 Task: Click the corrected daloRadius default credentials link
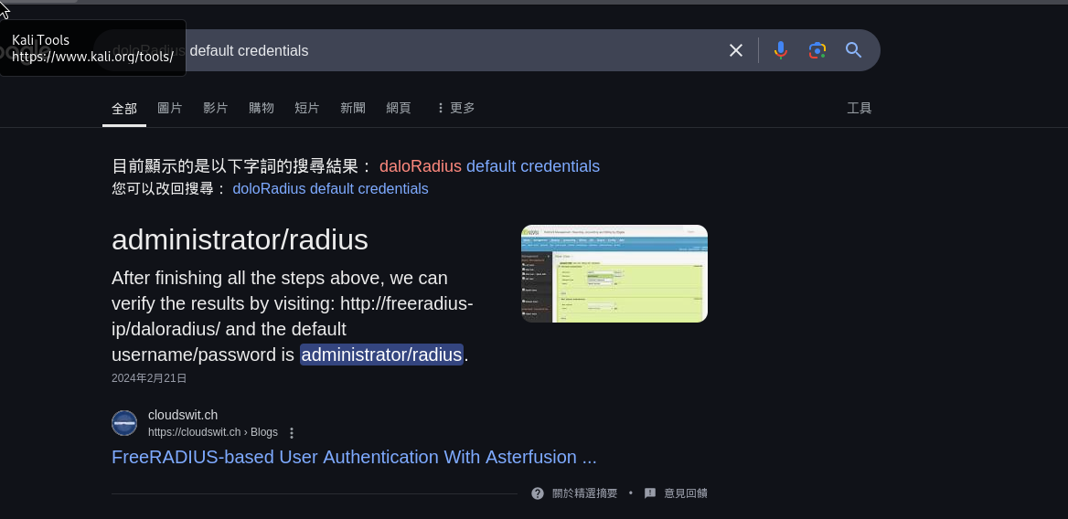(x=489, y=166)
